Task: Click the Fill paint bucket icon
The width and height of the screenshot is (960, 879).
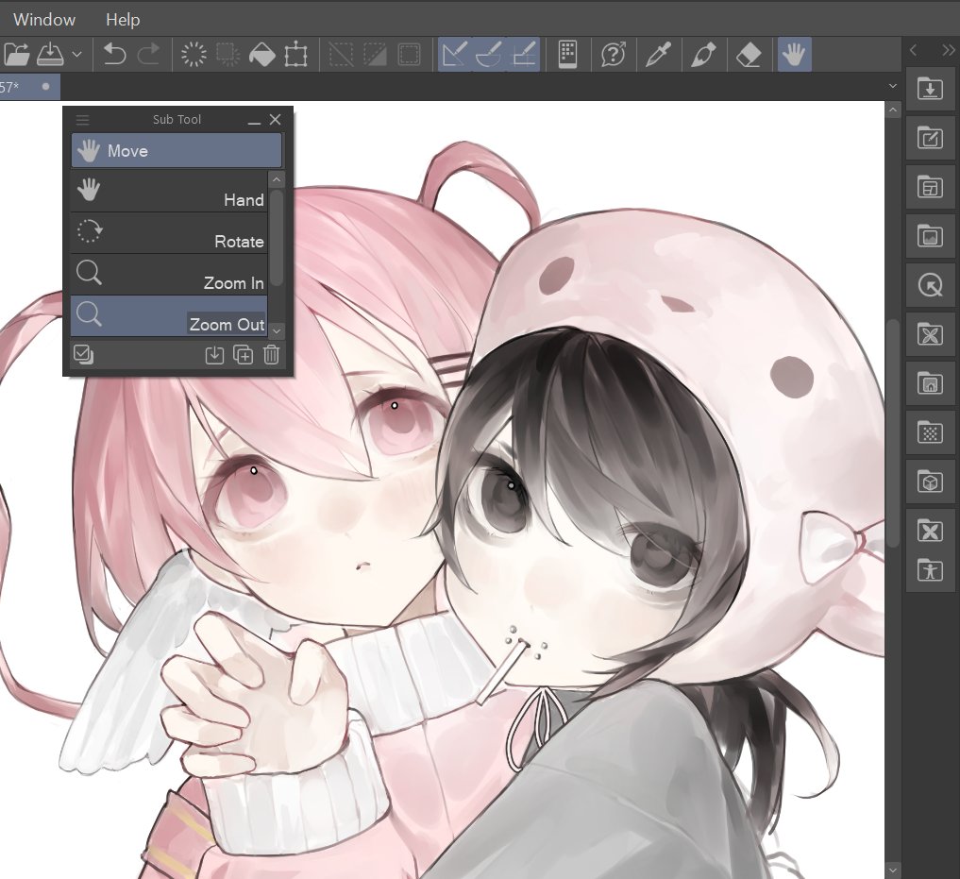Action: [262, 55]
